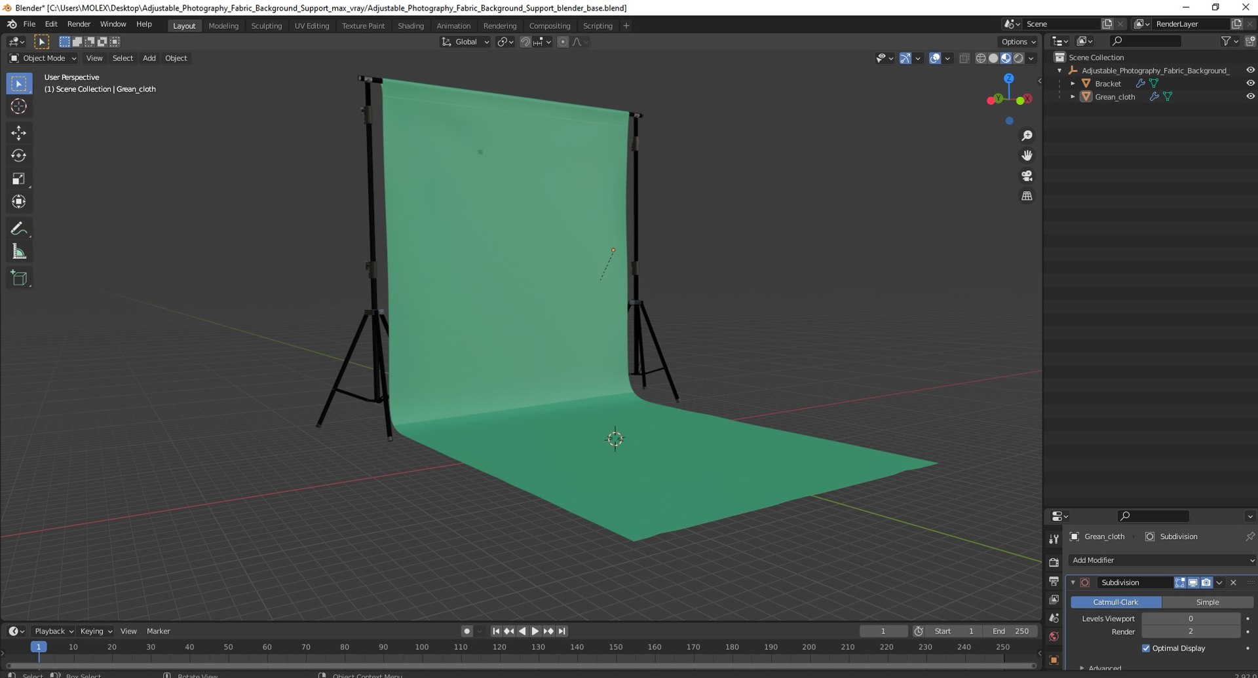Open the Render properties tab icon
Screen dimensions: 1258x678
[x=1054, y=563]
